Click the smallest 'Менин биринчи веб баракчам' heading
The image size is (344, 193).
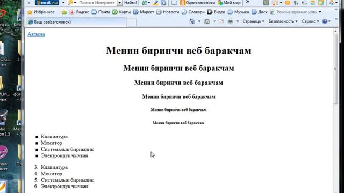(178, 123)
